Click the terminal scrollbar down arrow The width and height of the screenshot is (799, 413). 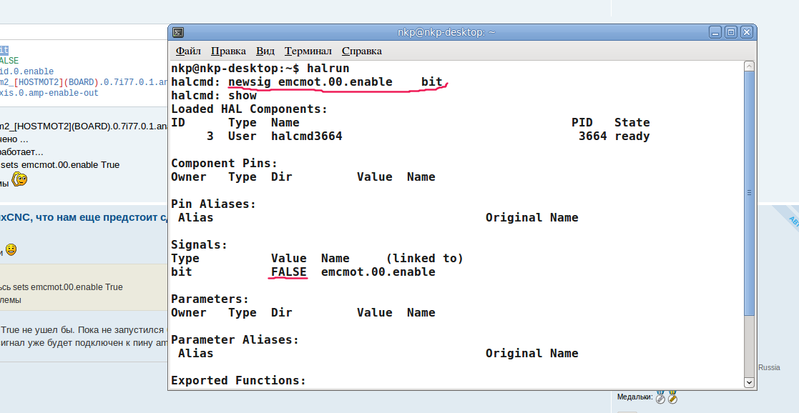749,382
